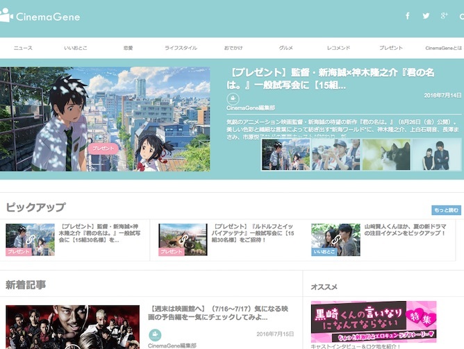Screen dimensions: 464x349
Task: Open the レコメンド menu item
Action: pyautogui.click(x=338, y=48)
